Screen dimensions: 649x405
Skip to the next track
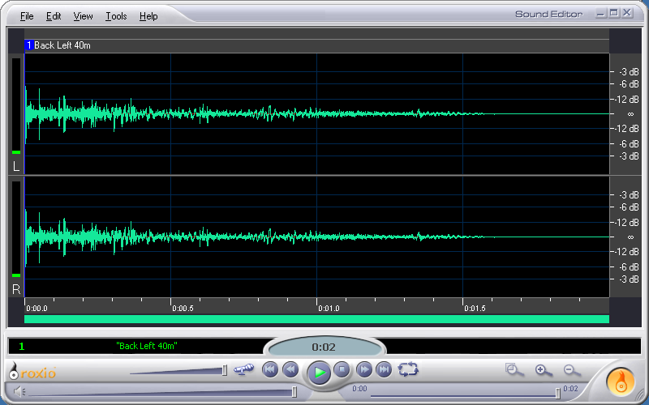click(x=385, y=370)
